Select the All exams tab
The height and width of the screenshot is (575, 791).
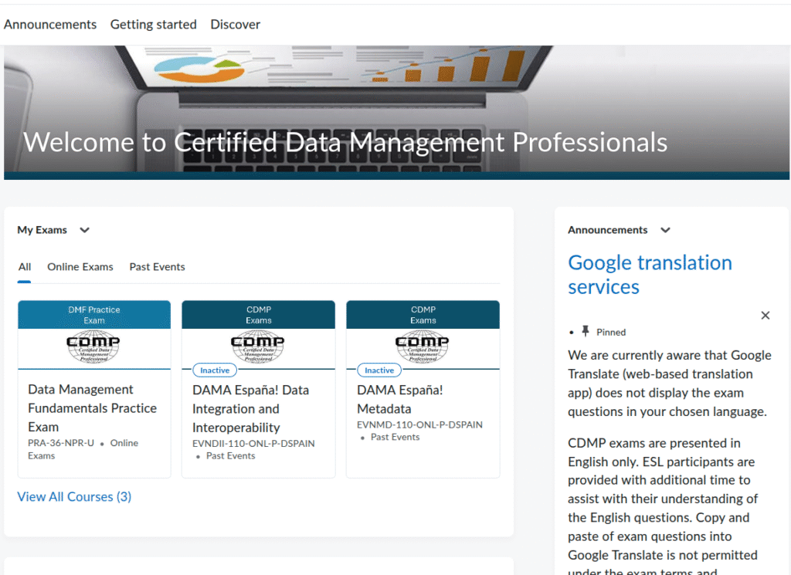(x=25, y=266)
